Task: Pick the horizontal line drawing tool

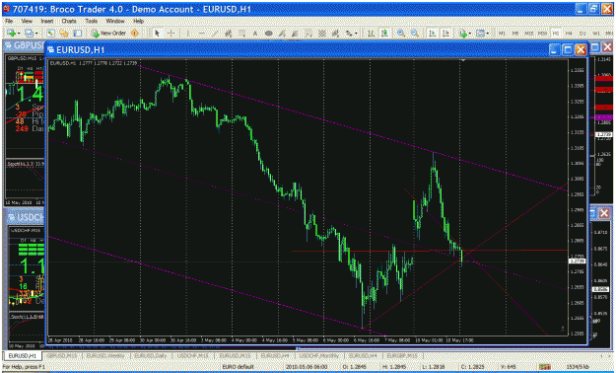Action: click(x=201, y=34)
